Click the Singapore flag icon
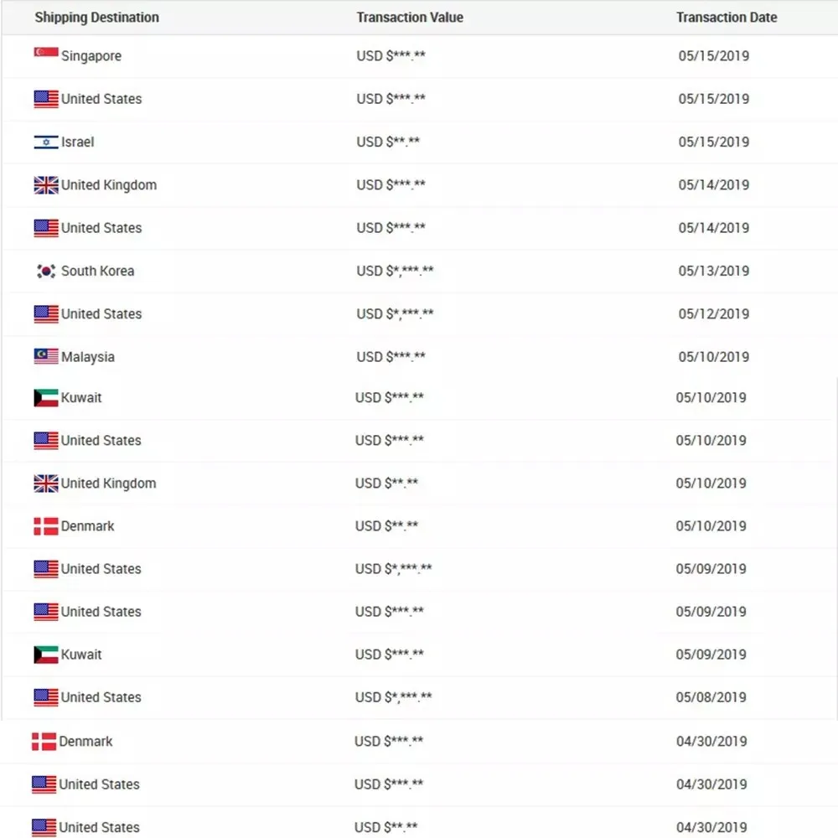The image size is (838, 838). tap(46, 52)
